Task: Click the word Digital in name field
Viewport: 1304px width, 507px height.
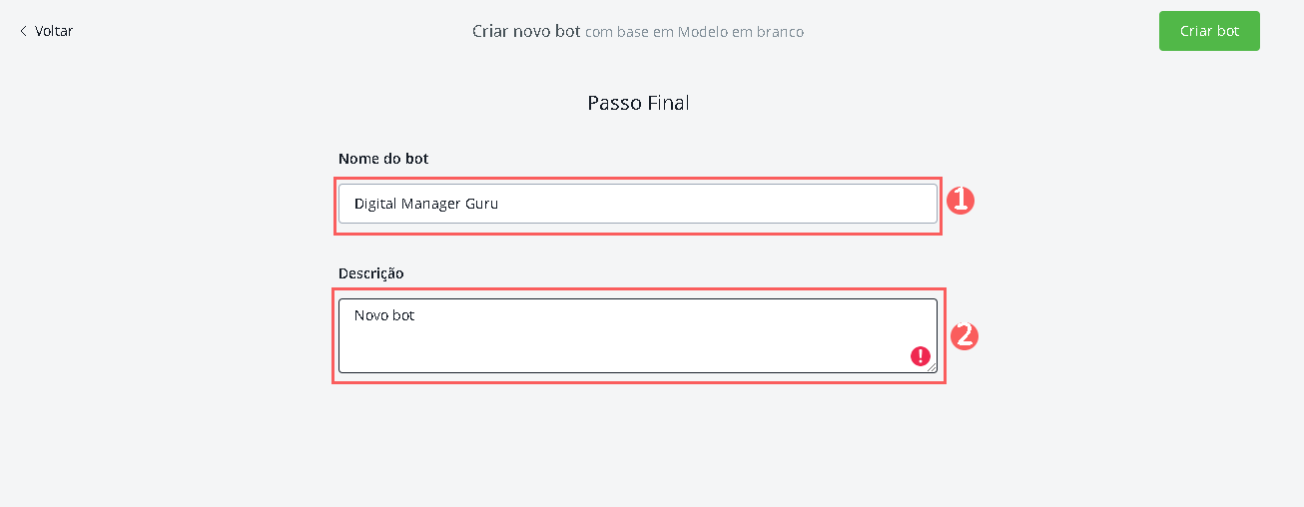Action: 375,204
